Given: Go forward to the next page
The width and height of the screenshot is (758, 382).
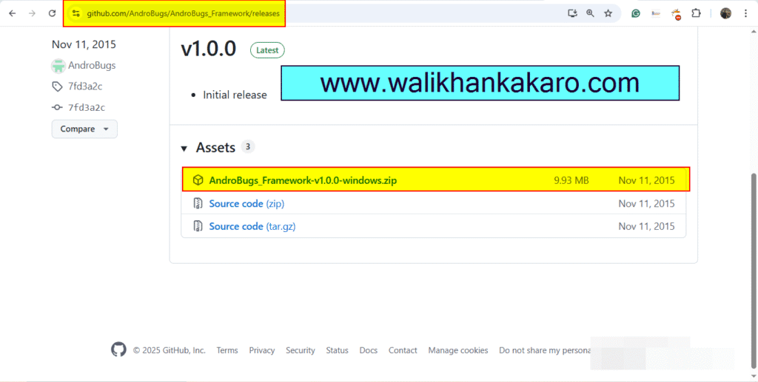Looking at the screenshot, I should (x=33, y=13).
